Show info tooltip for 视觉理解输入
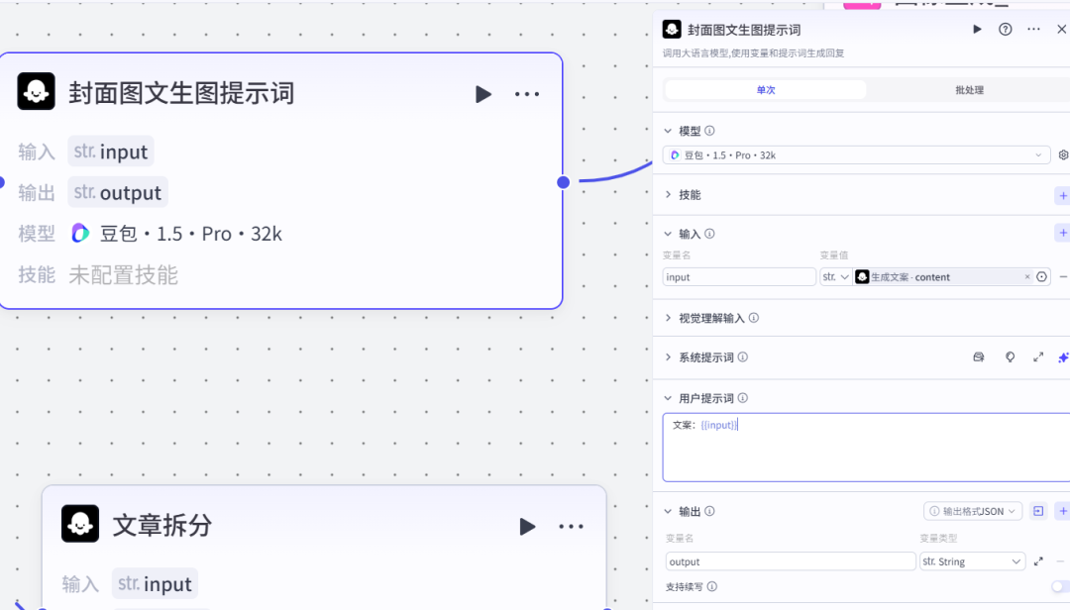The width and height of the screenshot is (1070, 610). (x=753, y=318)
